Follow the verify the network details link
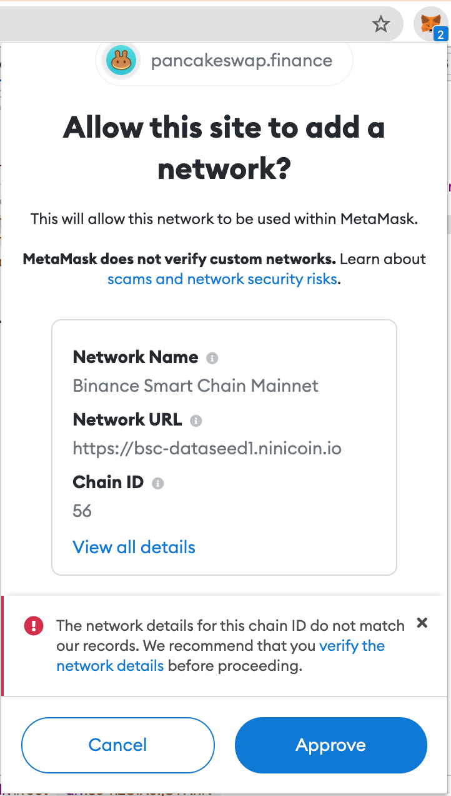 pos(352,646)
